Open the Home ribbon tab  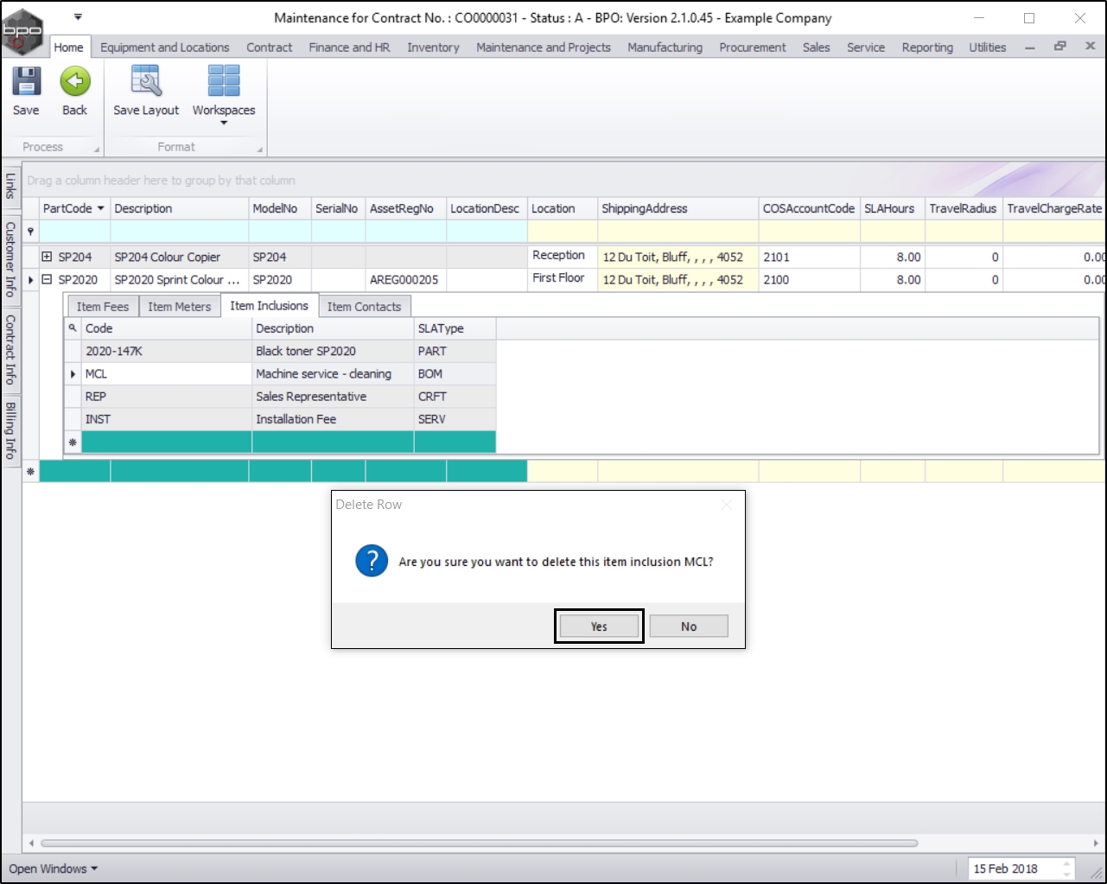tap(68, 48)
